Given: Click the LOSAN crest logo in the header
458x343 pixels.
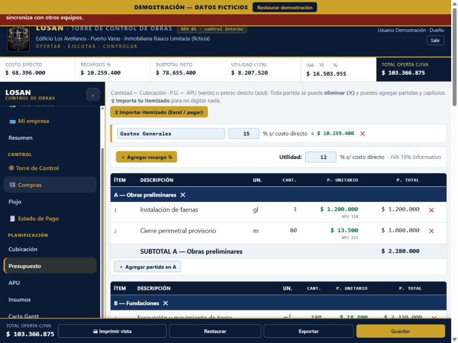Looking at the screenshot, I should 18,39.
